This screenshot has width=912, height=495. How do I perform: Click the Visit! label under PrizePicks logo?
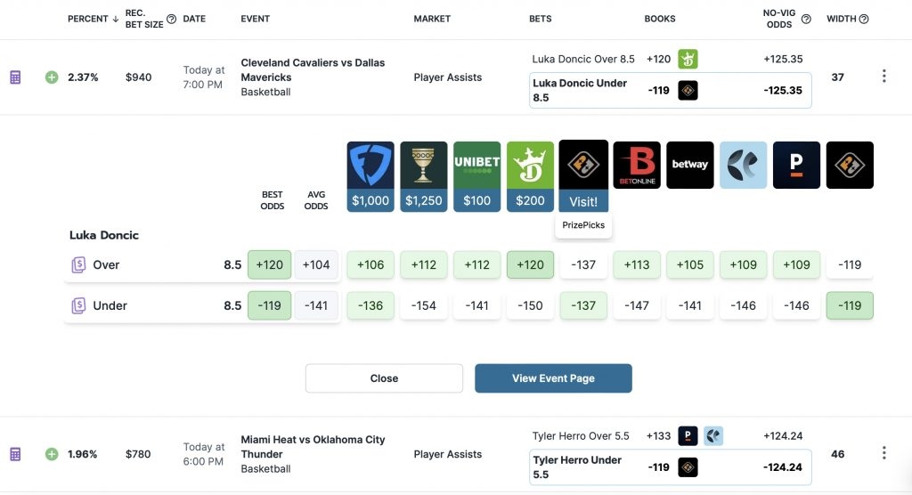pyautogui.click(x=583, y=201)
